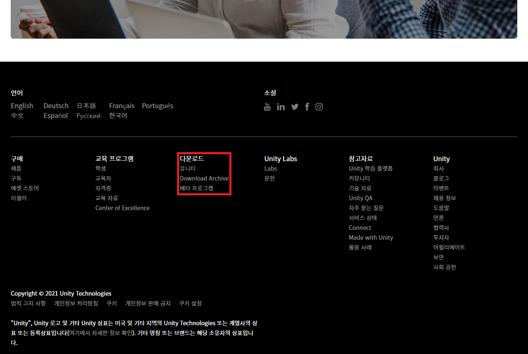This screenshot has width=528, height=354.
Task: Open 리셀러 link
Action: pos(19,198)
